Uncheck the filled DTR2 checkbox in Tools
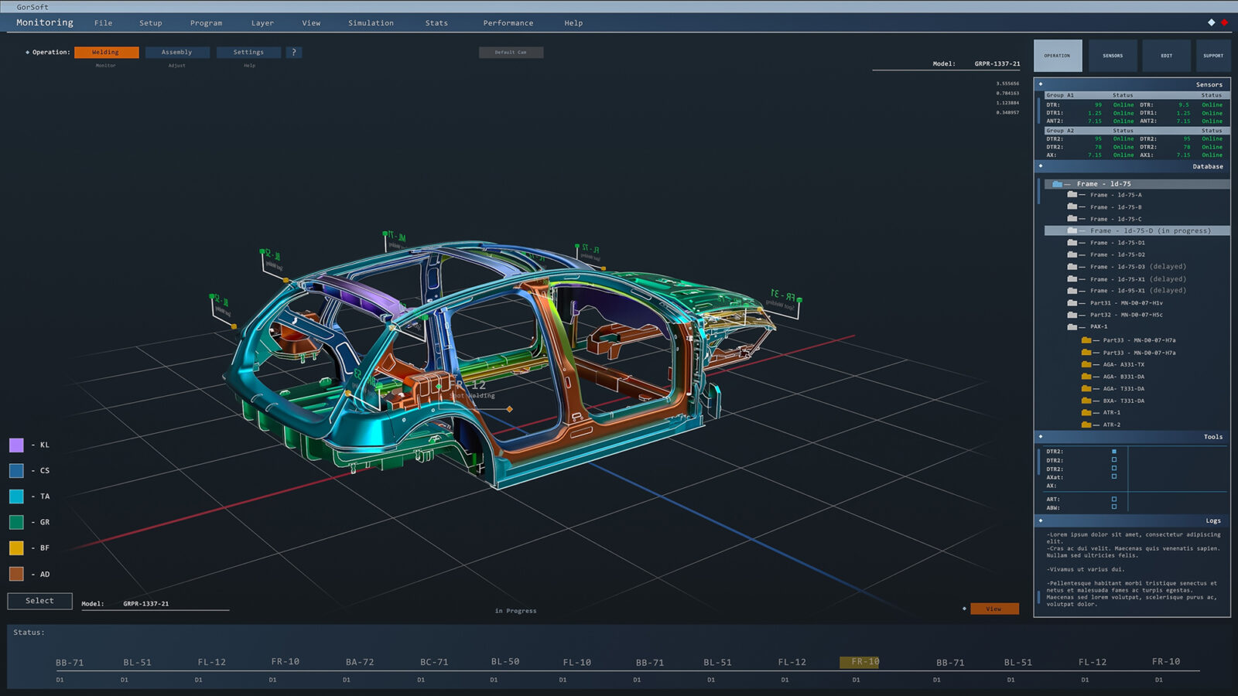Screen dimensions: 1238x696 [x=1114, y=452]
